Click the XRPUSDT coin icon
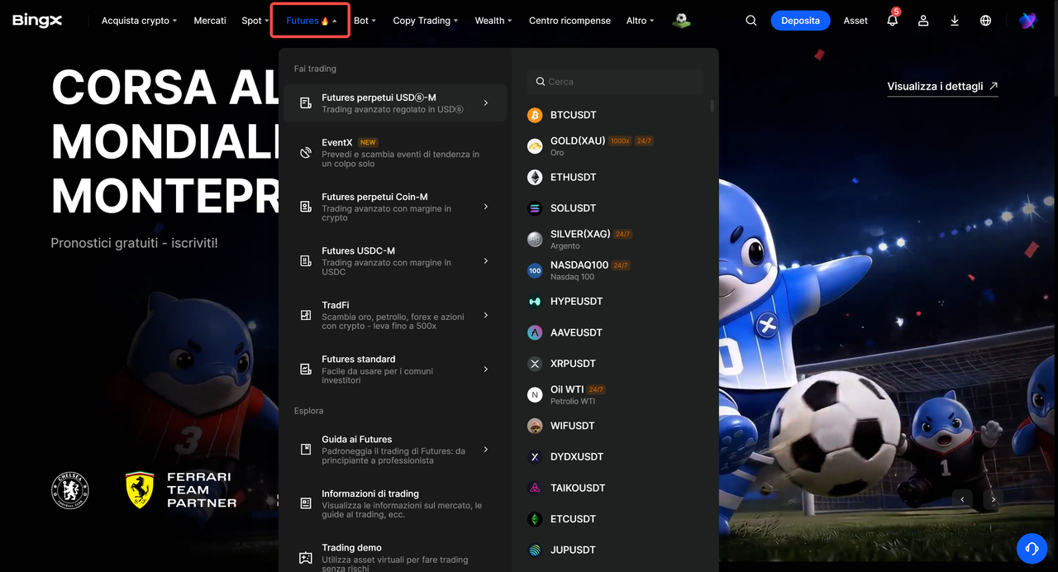The image size is (1058, 572). click(x=535, y=364)
